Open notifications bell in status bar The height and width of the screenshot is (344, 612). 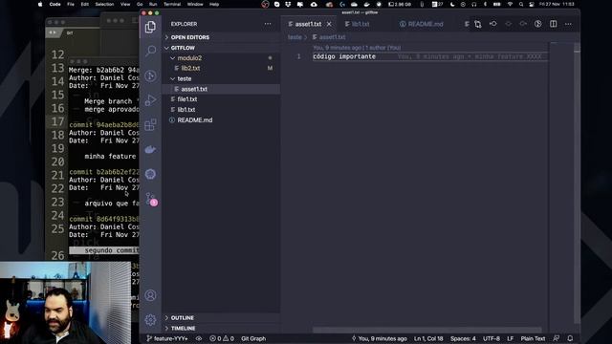click(x=570, y=338)
